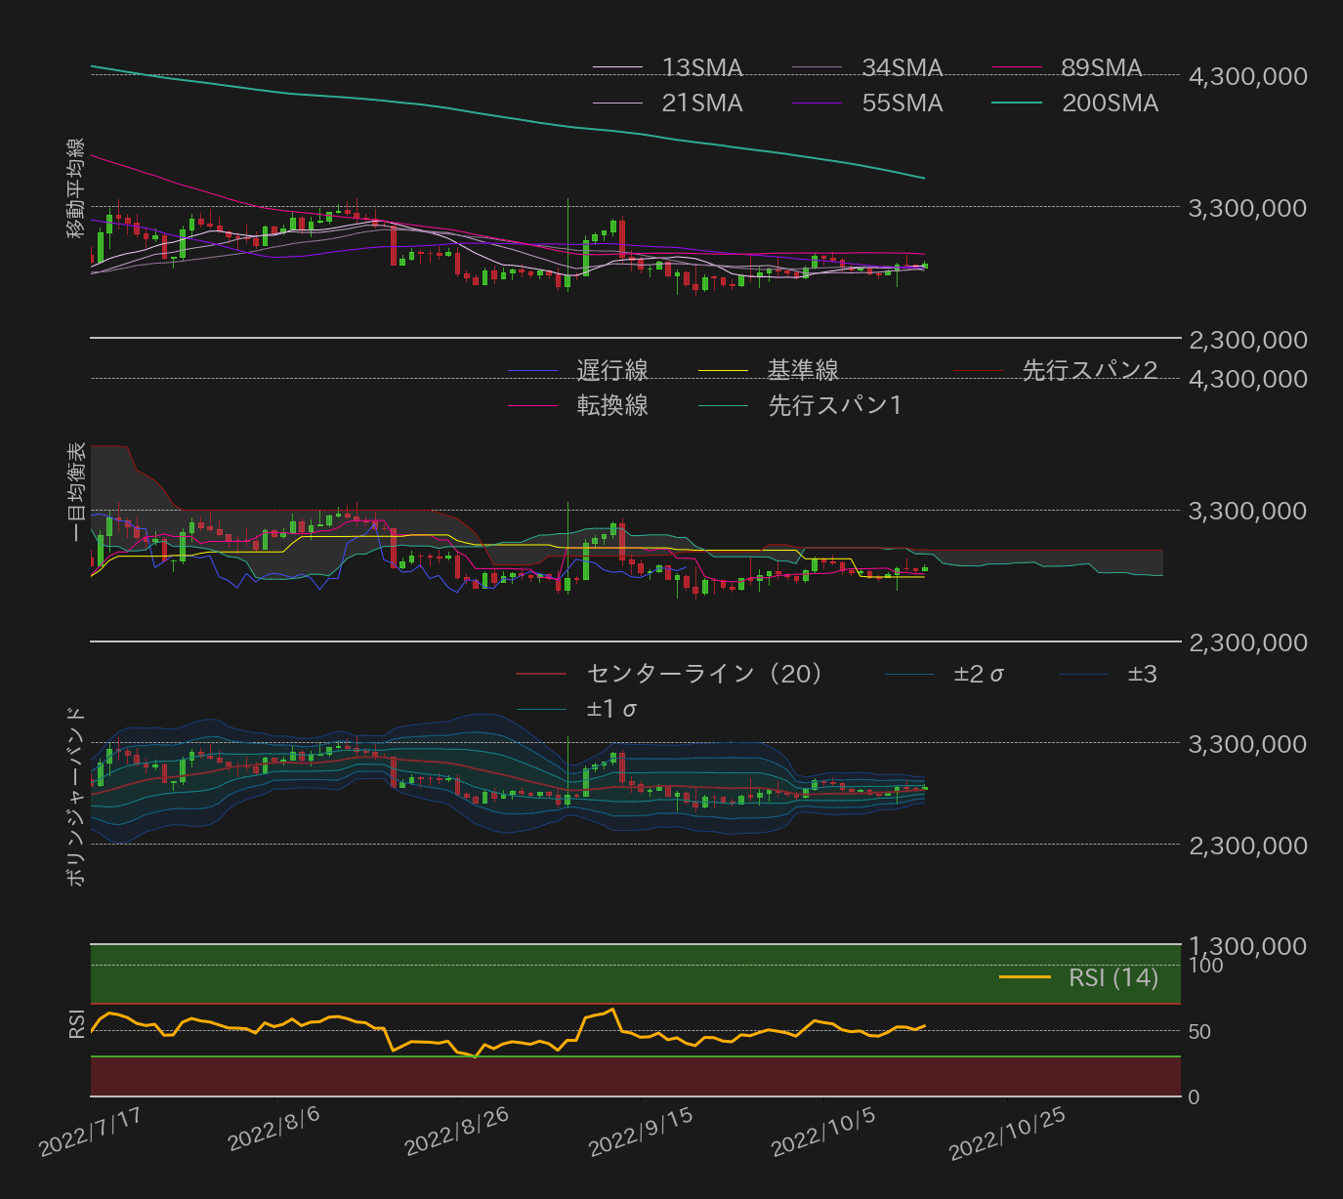Click the ±2σ blue line icon
Viewport: 1343px width, 1199px height.
click(908, 674)
